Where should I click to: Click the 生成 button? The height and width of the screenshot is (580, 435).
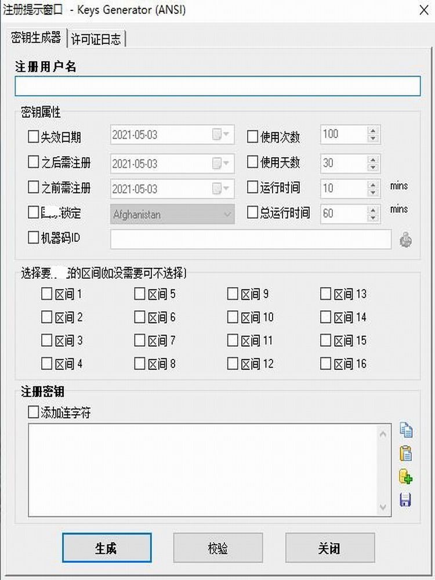tap(107, 548)
